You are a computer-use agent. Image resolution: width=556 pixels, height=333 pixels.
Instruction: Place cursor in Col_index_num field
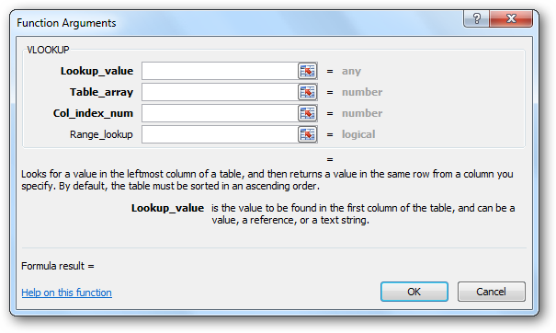pos(220,113)
